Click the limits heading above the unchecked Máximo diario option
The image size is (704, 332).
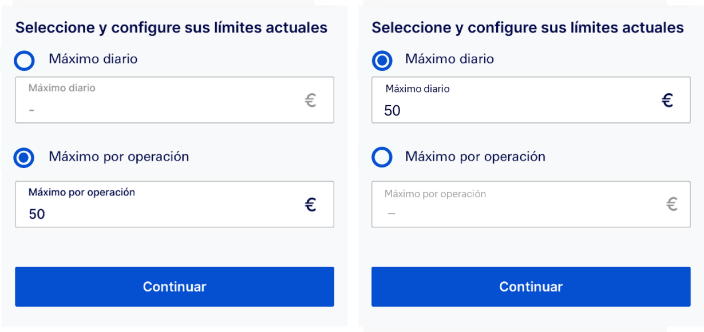[171, 27]
